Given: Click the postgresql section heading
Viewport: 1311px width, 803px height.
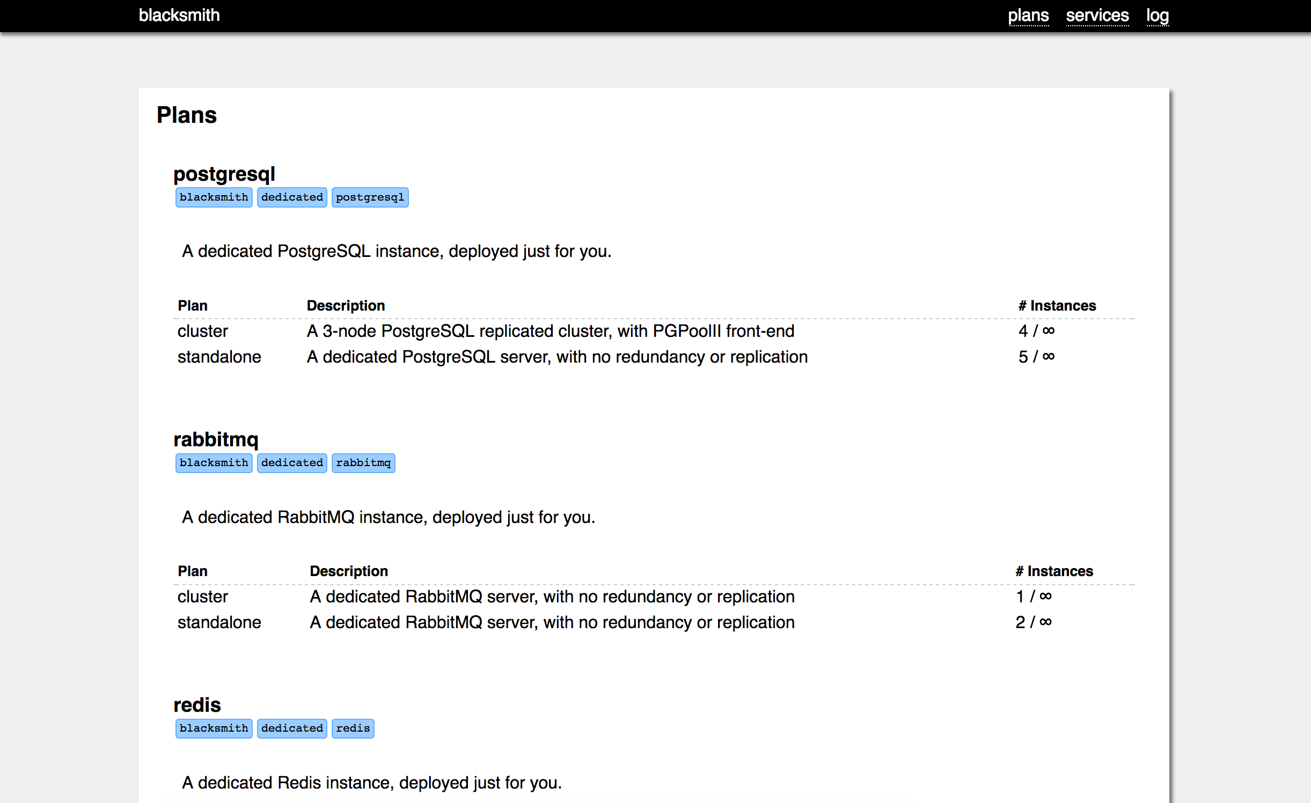Looking at the screenshot, I should (x=224, y=174).
